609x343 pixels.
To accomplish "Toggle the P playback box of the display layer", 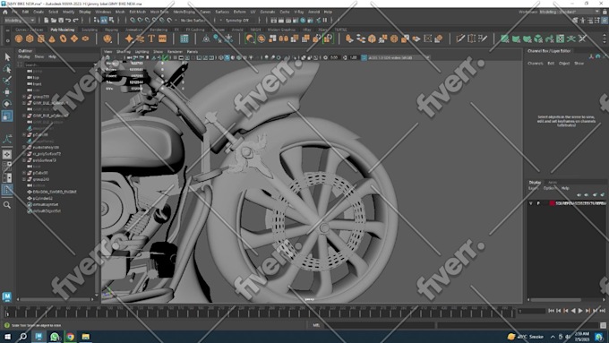I will click(538, 203).
